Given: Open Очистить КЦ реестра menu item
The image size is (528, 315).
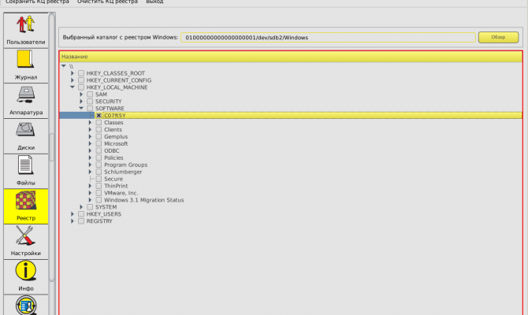Looking at the screenshot, I should 107,2.
